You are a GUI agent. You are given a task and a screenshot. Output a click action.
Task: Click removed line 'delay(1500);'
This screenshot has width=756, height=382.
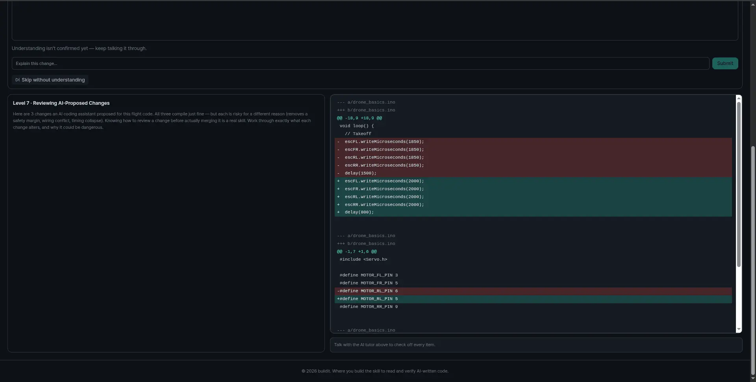(533, 173)
